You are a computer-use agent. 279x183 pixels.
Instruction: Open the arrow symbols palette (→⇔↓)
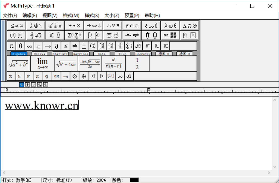coord(93,26)
